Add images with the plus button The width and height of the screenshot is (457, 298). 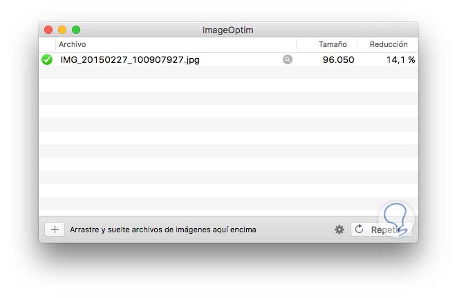[55, 230]
